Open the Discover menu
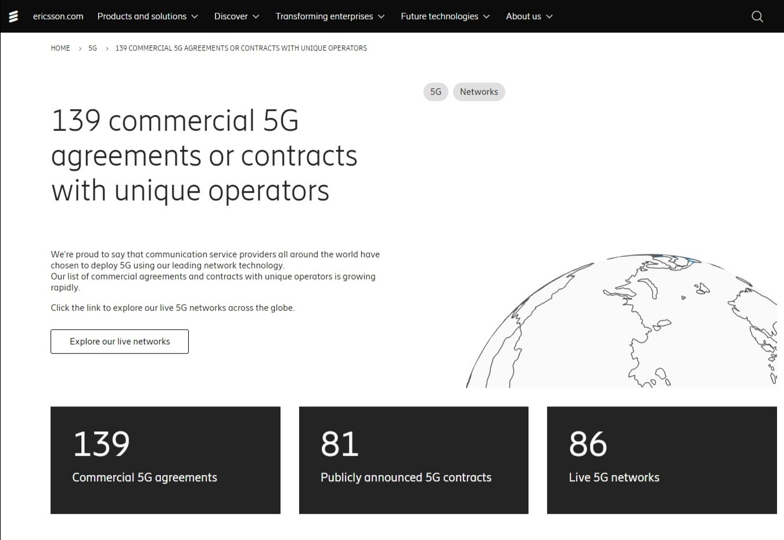 231,16
